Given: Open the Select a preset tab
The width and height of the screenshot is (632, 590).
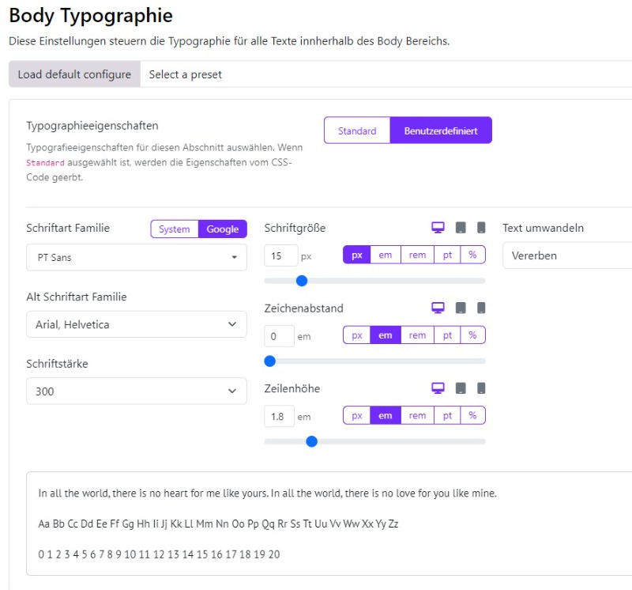Looking at the screenshot, I should (186, 74).
